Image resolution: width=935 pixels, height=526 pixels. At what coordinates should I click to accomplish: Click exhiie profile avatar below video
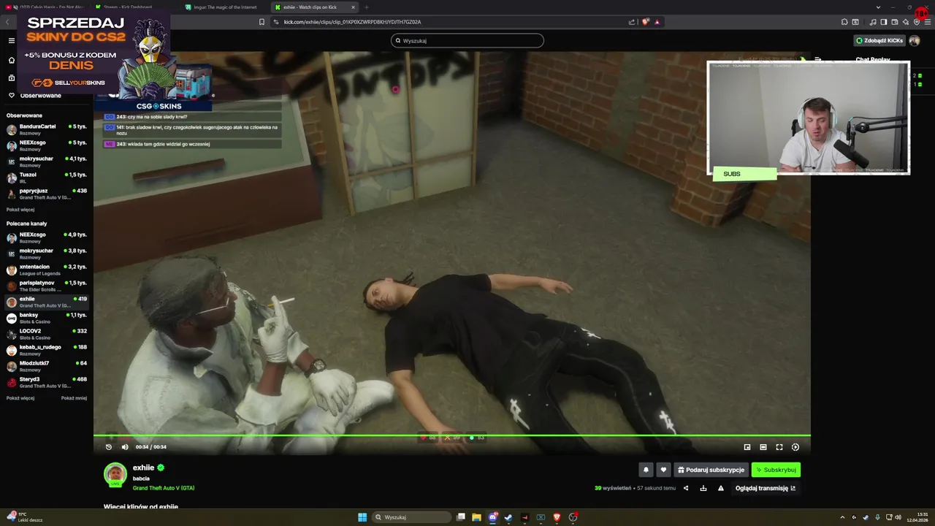click(115, 475)
